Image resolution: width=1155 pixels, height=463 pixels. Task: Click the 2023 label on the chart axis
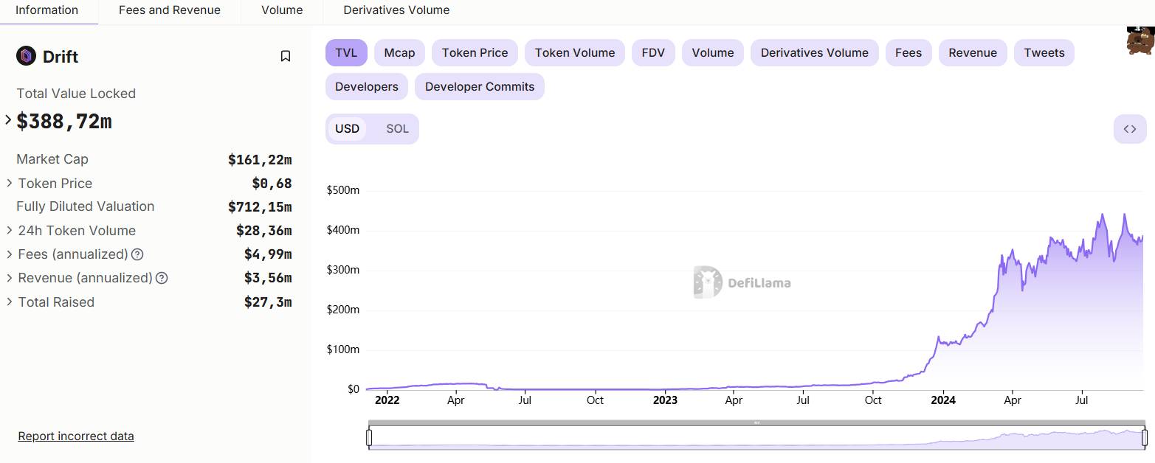click(x=665, y=400)
